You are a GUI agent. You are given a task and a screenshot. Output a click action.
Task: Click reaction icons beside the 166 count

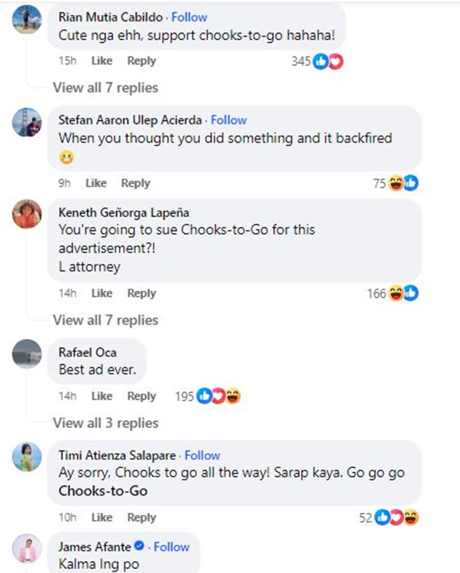404,294
